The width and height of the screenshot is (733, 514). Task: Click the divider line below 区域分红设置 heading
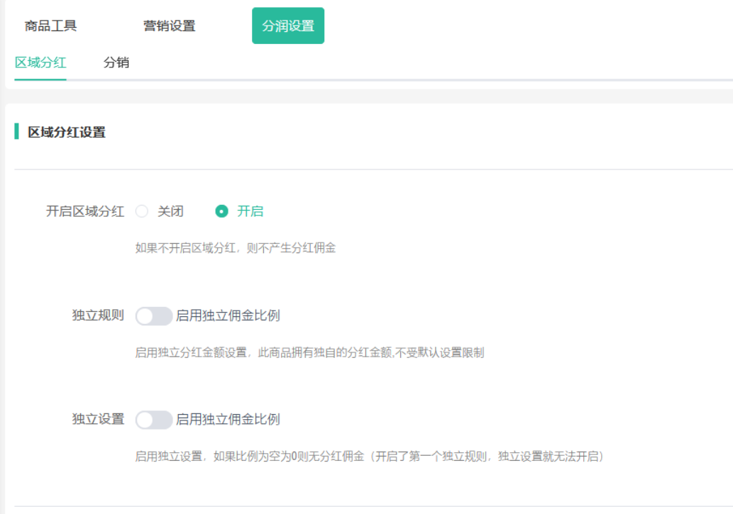tap(373, 169)
